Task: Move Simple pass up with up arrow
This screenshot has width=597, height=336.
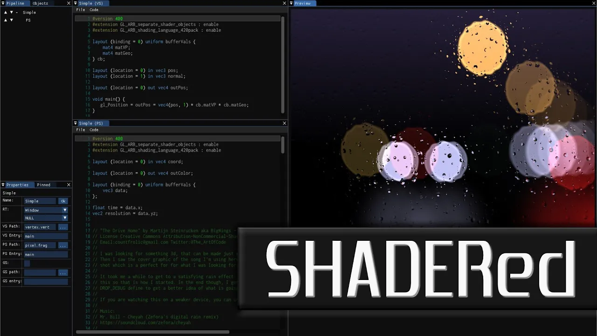Action: click(5, 13)
